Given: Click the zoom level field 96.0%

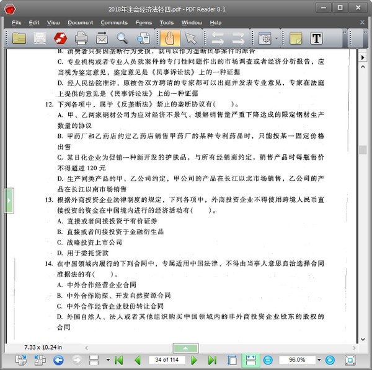Looking at the screenshot, I should (x=297, y=360).
